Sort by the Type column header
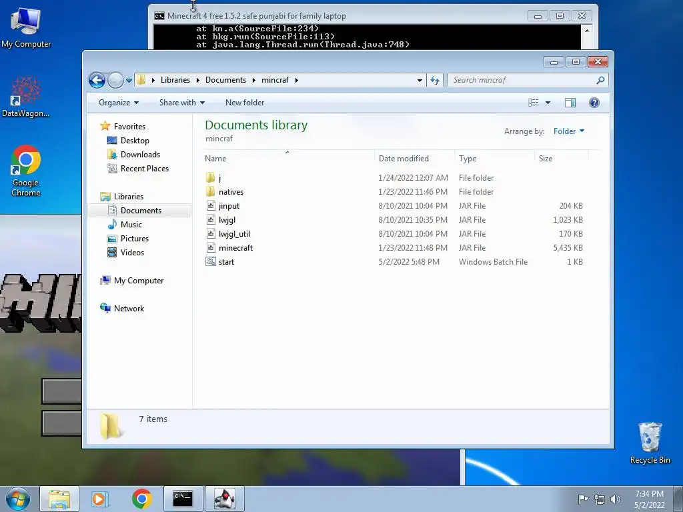The image size is (683, 512). click(x=494, y=159)
